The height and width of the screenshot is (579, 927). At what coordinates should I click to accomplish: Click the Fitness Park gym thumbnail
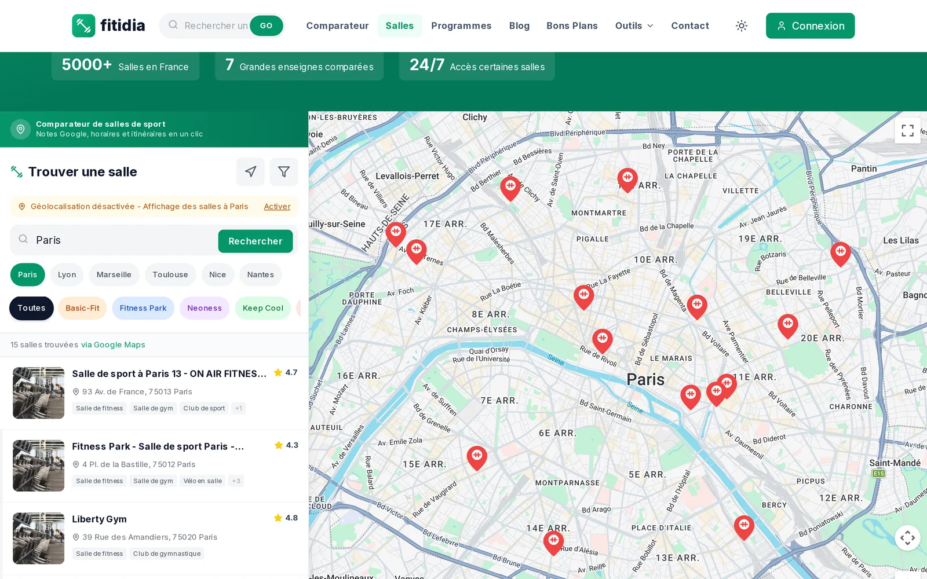pos(39,466)
